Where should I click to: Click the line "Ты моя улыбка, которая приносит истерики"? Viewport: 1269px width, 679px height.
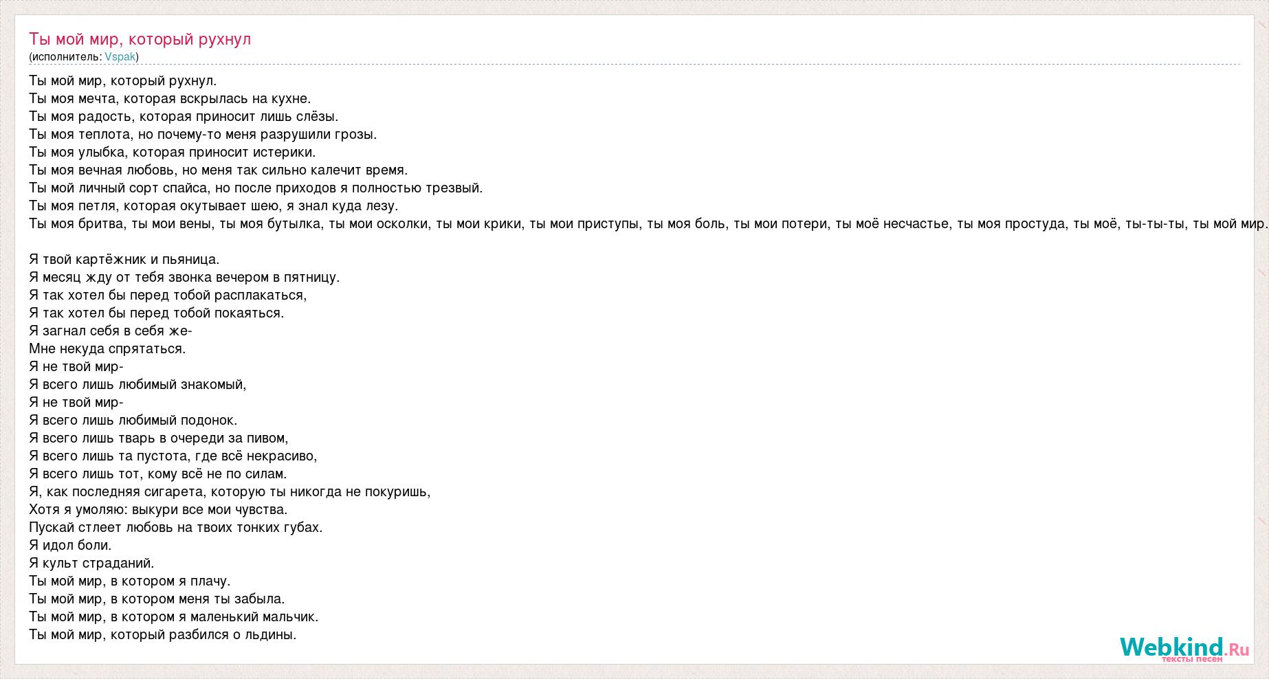click(x=173, y=153)
